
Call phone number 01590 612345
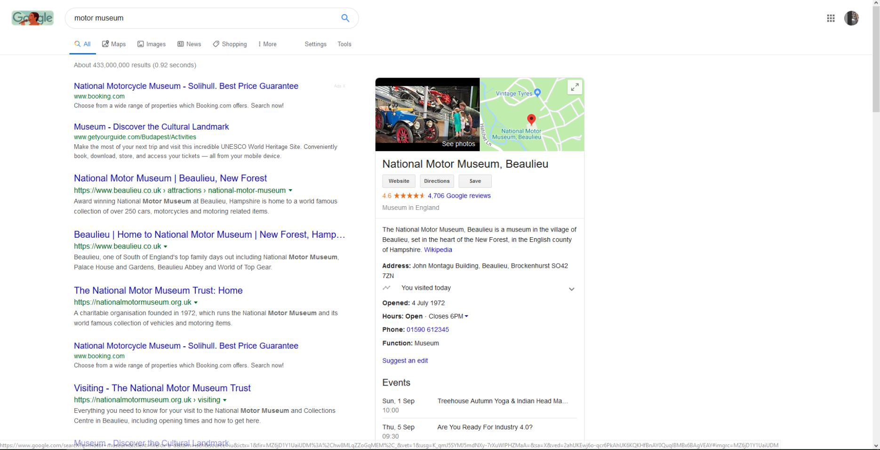428,330
